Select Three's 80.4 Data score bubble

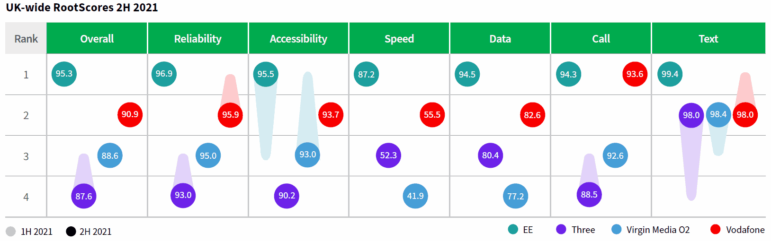[x=490, y=155]
